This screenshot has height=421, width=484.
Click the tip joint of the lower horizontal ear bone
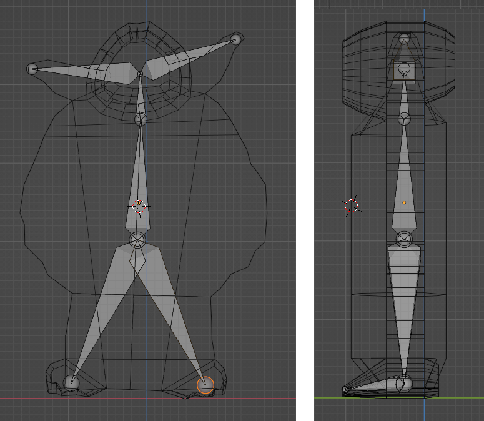[x=32, y=69]
